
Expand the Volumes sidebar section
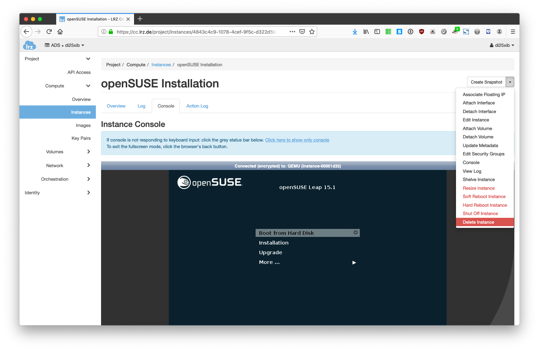89,152
